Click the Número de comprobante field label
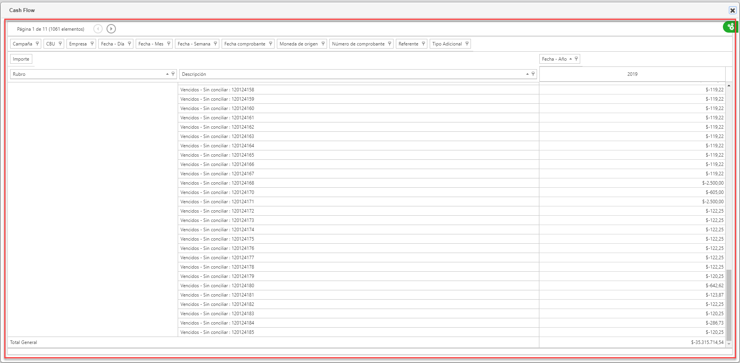The width and height of the screenshot is (740, 363). point(358,44)
